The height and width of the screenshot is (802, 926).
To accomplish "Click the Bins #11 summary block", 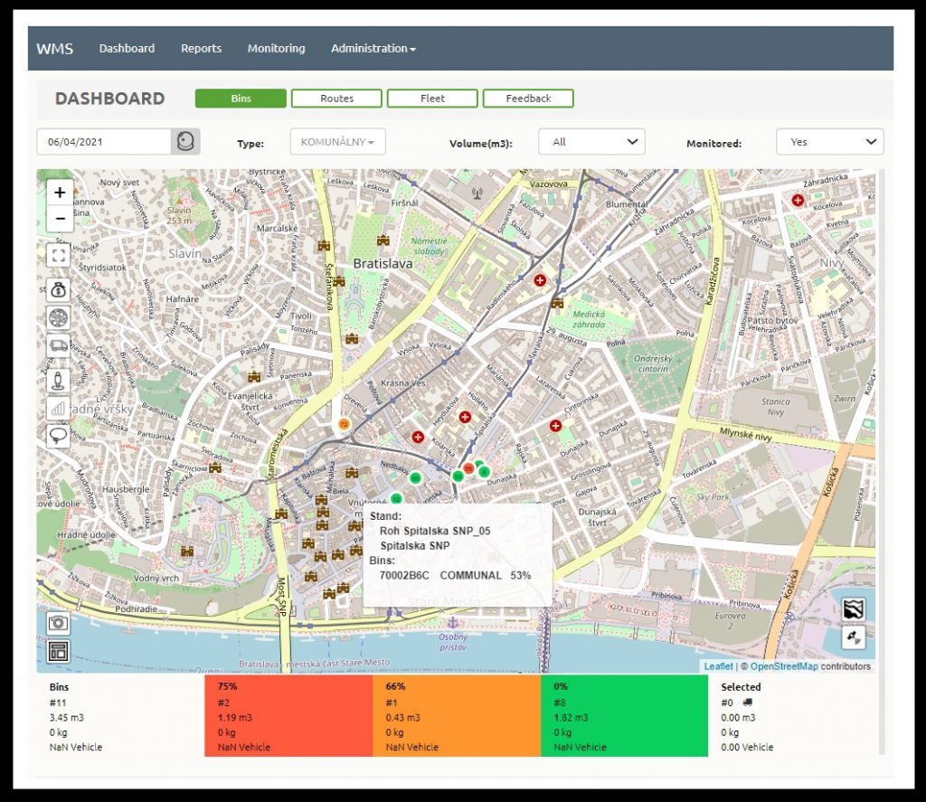I will (x=120, y=716).
